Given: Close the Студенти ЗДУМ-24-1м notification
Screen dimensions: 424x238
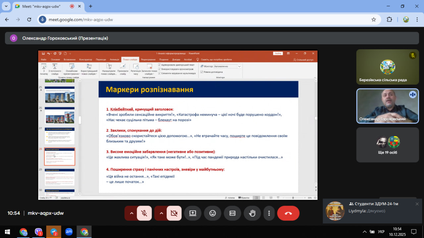Looking at the screenshot, I should tap(417, 204).
